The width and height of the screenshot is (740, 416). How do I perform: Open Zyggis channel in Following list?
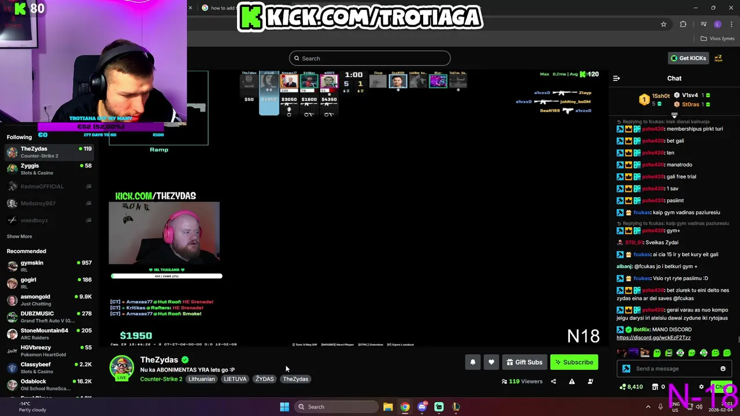(x=49, y=169)
